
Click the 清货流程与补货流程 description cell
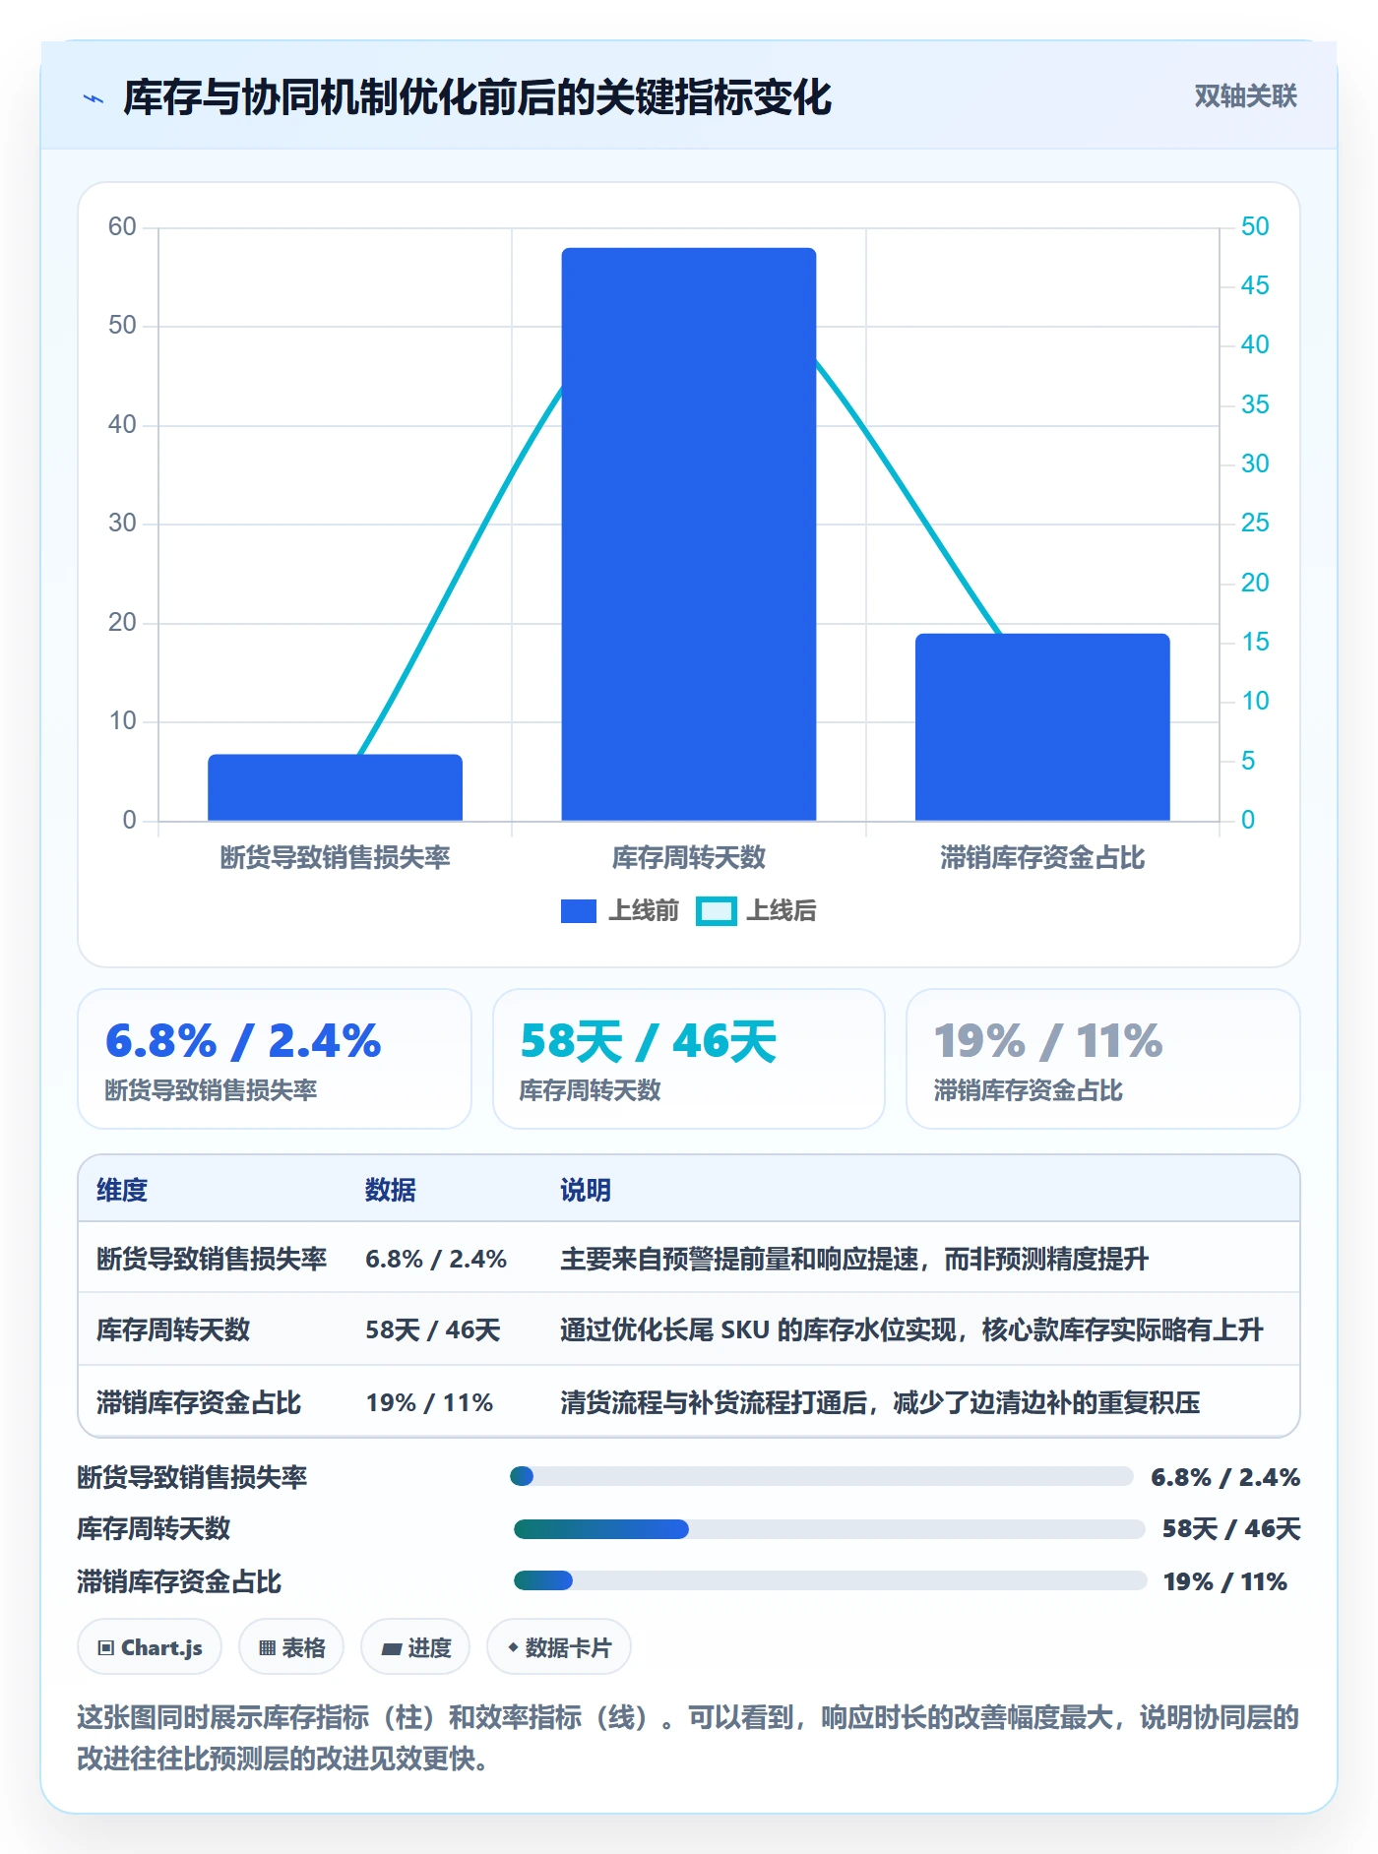pos(880,1403)
